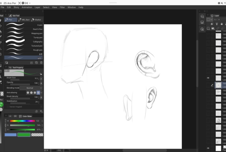Open the Tool Property palette tab
Image resolution: width=226 pixels, height=152 pixels.
pyautogui.click(x=16, y=67)
